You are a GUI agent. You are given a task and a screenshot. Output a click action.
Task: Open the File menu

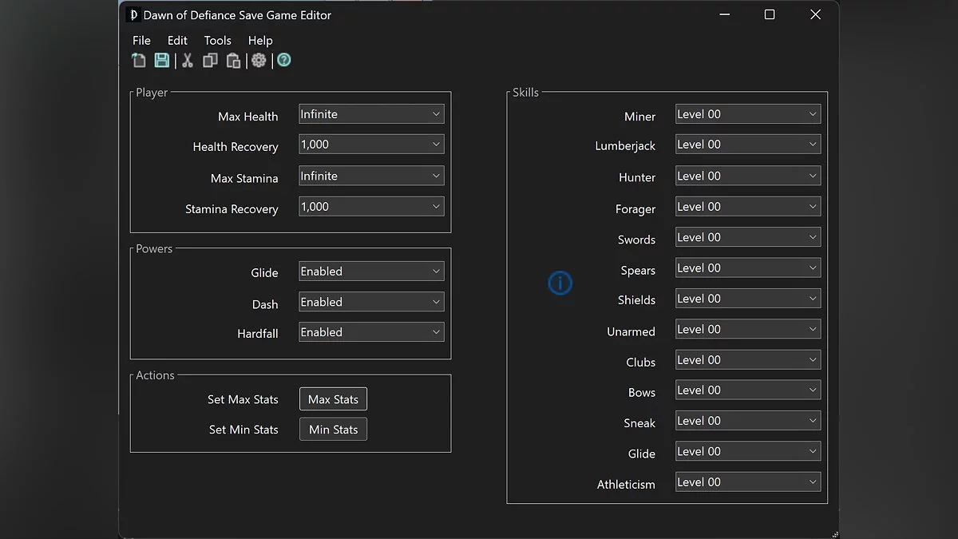pyautogui.click(x=141, y=41)
